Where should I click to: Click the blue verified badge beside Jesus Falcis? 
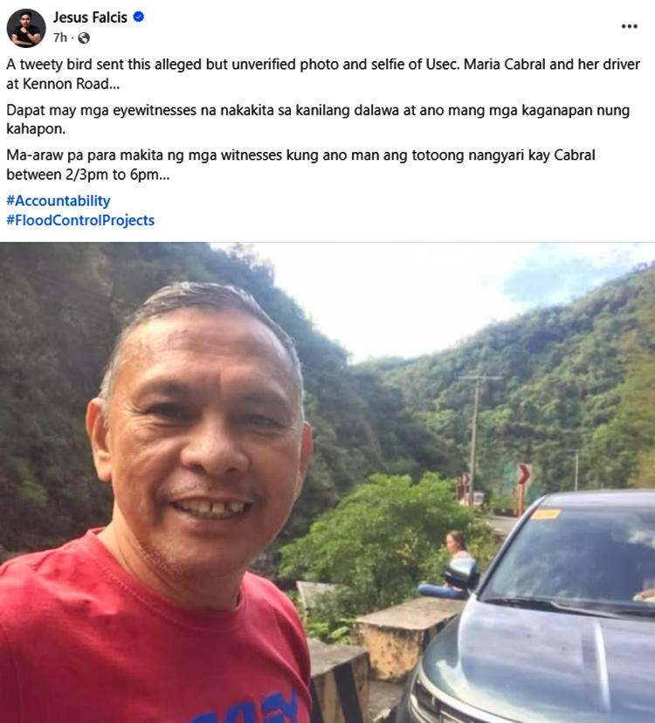(138, 17)
